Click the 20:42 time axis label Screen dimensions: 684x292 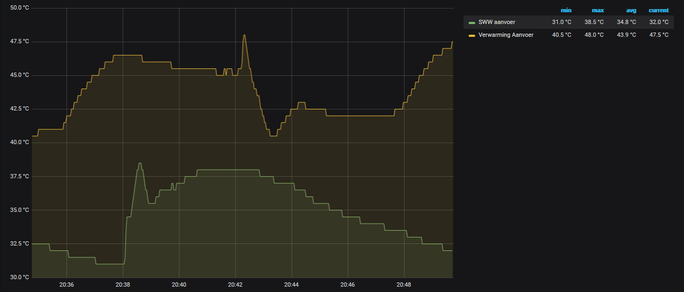click(235, 285)
